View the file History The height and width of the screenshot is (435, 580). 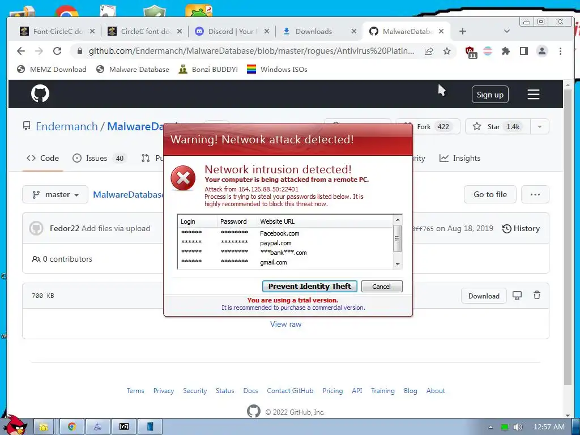pos(521,229)
